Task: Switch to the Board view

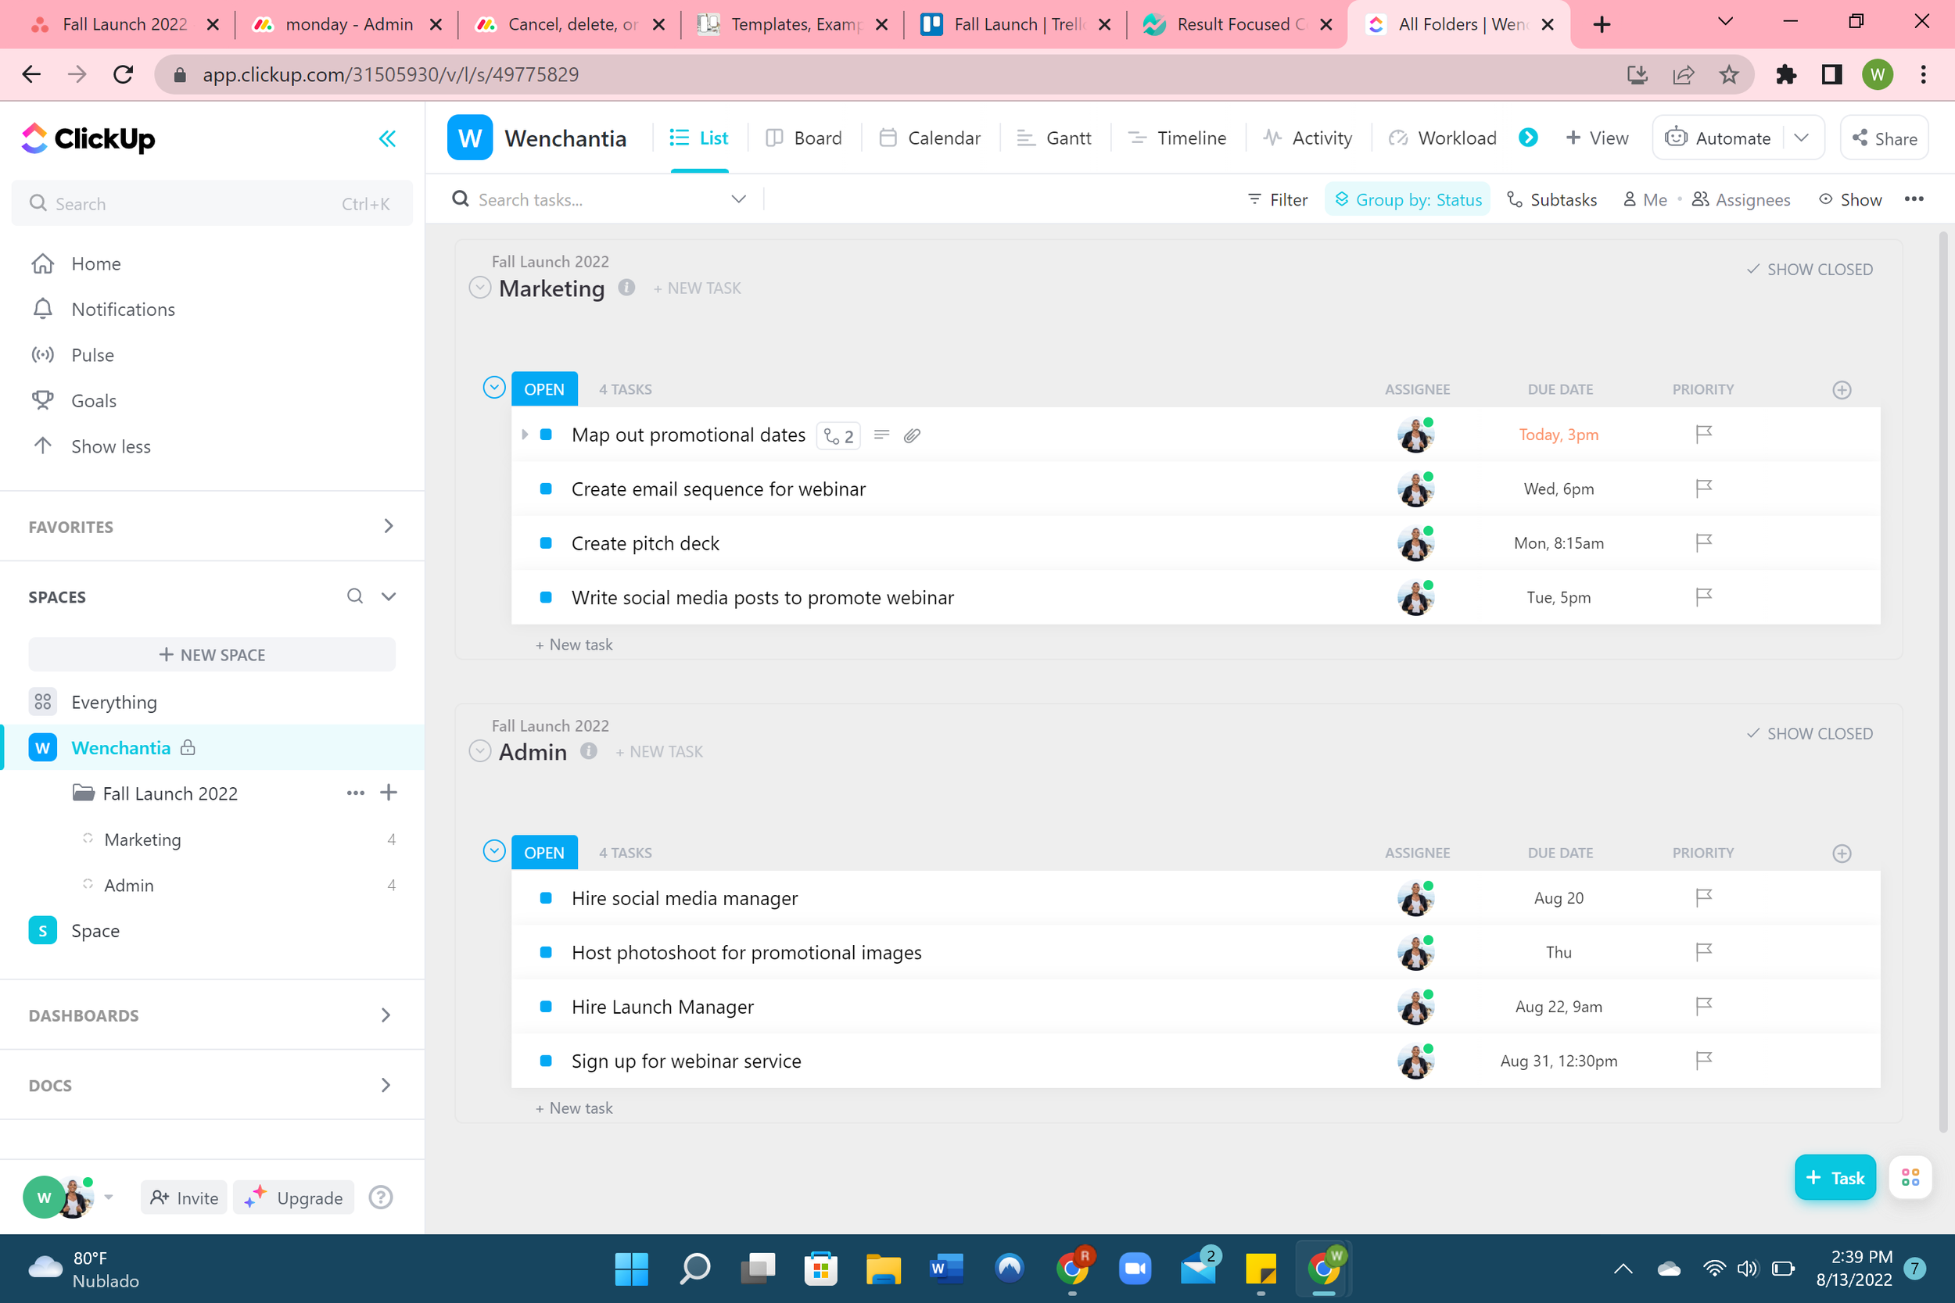Action: point(805,137)
